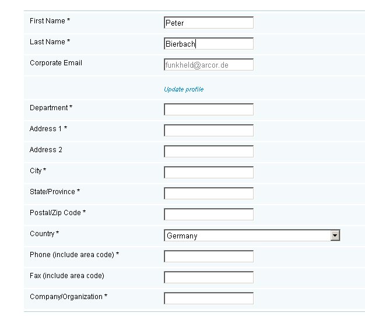Screen dimensions: 365x316
Task: Click the Corporate Email field
Action: [209, 65]
